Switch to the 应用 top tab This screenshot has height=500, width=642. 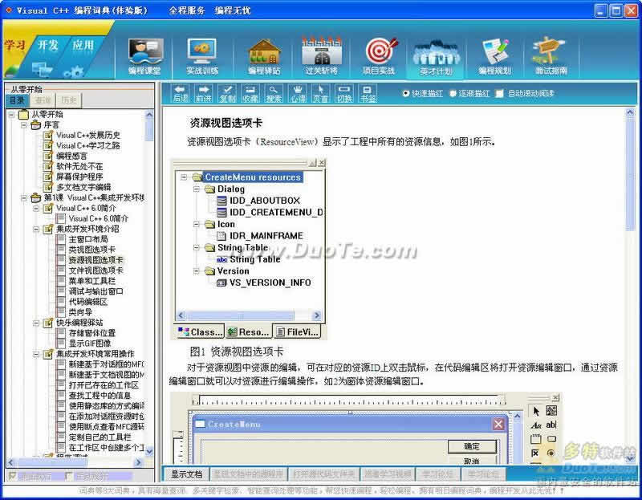click(x=83, y=45)
